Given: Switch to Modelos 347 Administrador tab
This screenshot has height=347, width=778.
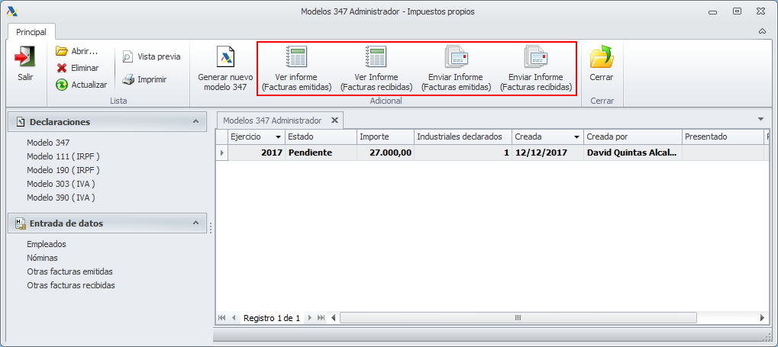Looking at the screenshot, I should tap(273, 120).
